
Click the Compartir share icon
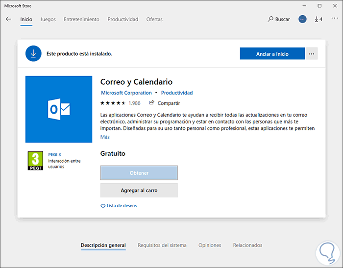click(x=152, y=103)
